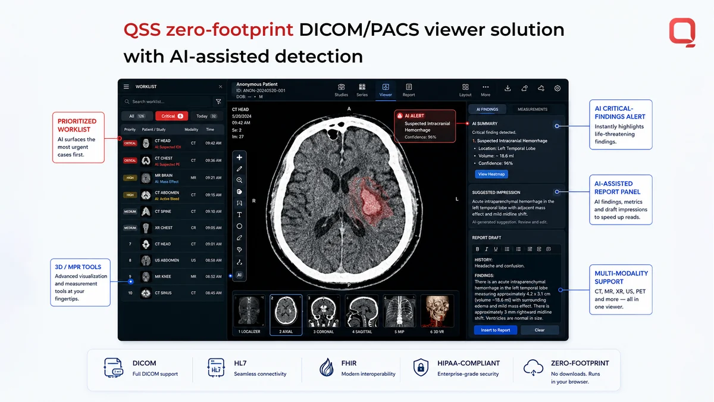The image size is (714, 402).
Task: Select the Today 32 worklist filter
Action: (x=206, y=116)
